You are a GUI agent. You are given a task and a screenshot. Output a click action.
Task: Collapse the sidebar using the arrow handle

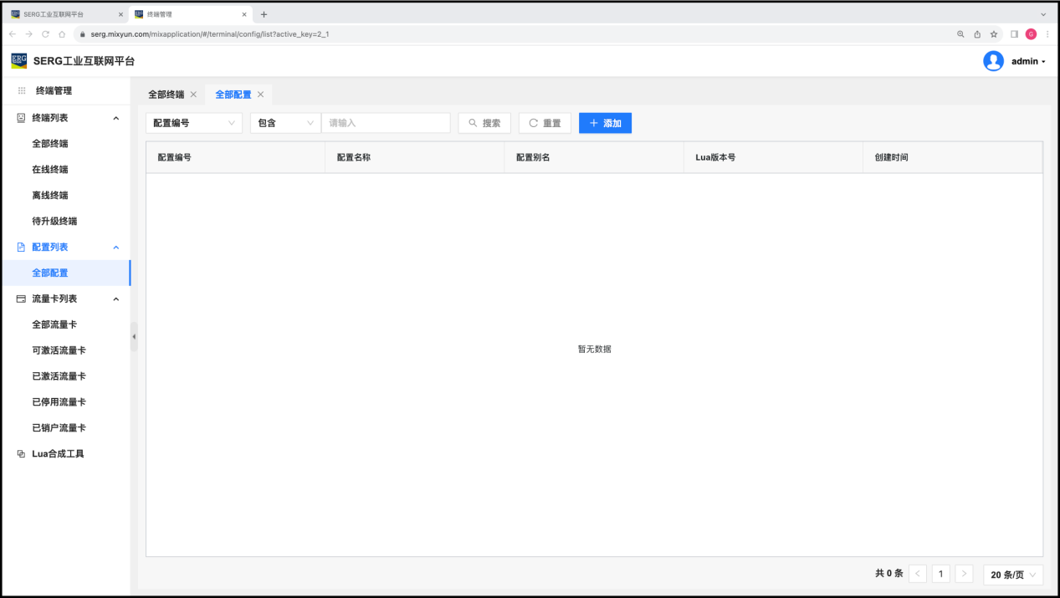coord(134,337)
